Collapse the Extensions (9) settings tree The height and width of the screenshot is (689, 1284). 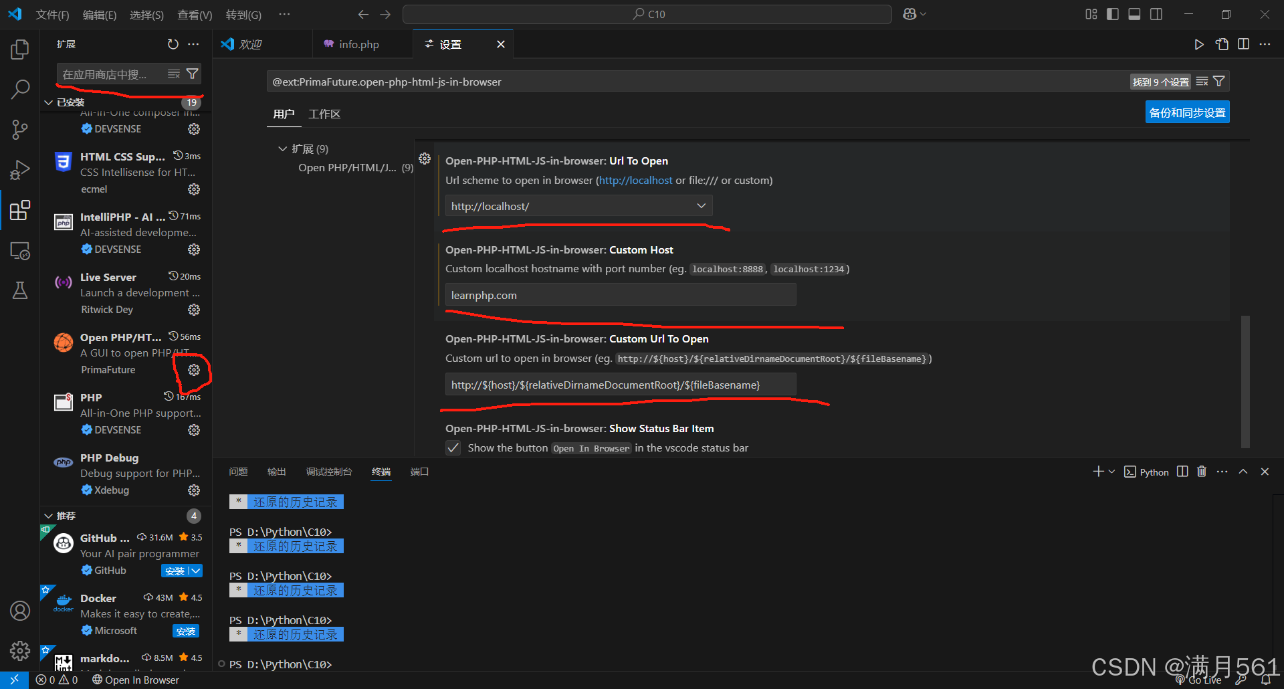point(282,149)
